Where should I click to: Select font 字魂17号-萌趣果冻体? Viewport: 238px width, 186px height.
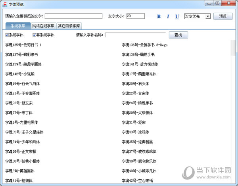click(139, 74)
